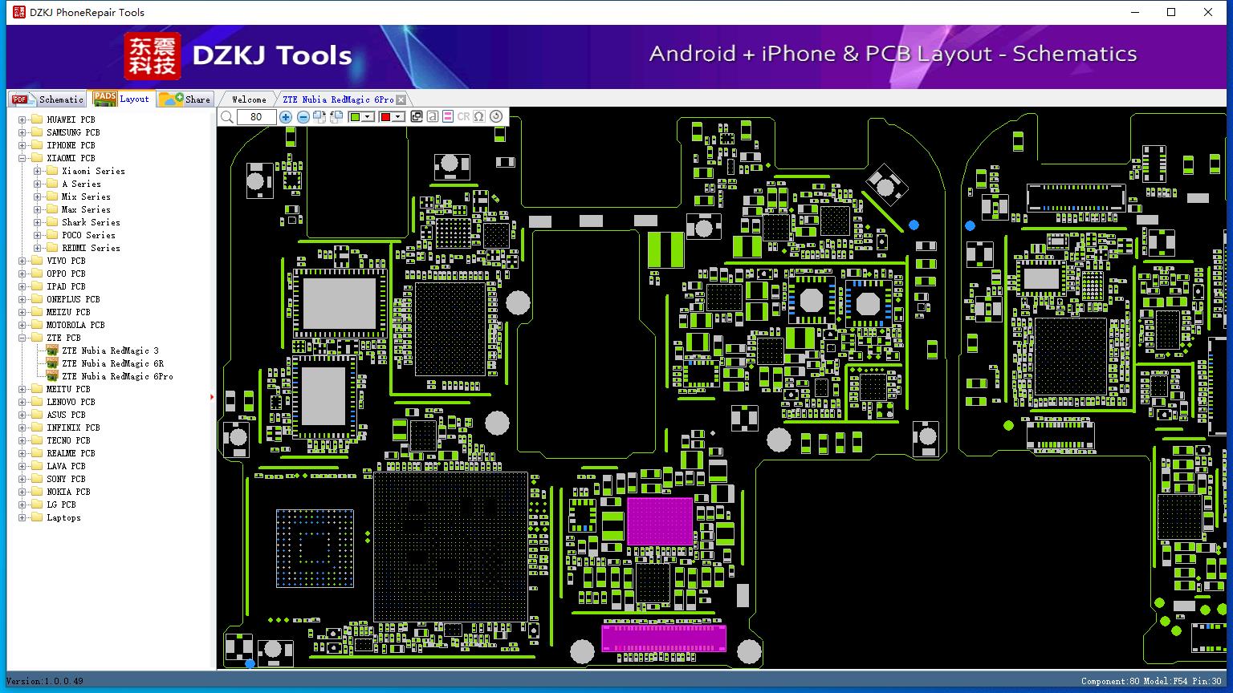Open the Schematic tab
The width and height of the screenshot is (1233, 693).
coord(48,99)
